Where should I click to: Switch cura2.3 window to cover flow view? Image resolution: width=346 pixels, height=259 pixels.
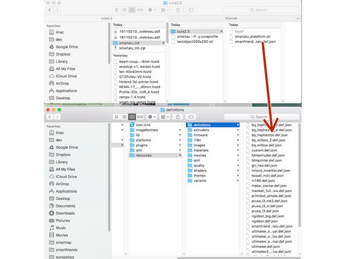pos(140,10)
